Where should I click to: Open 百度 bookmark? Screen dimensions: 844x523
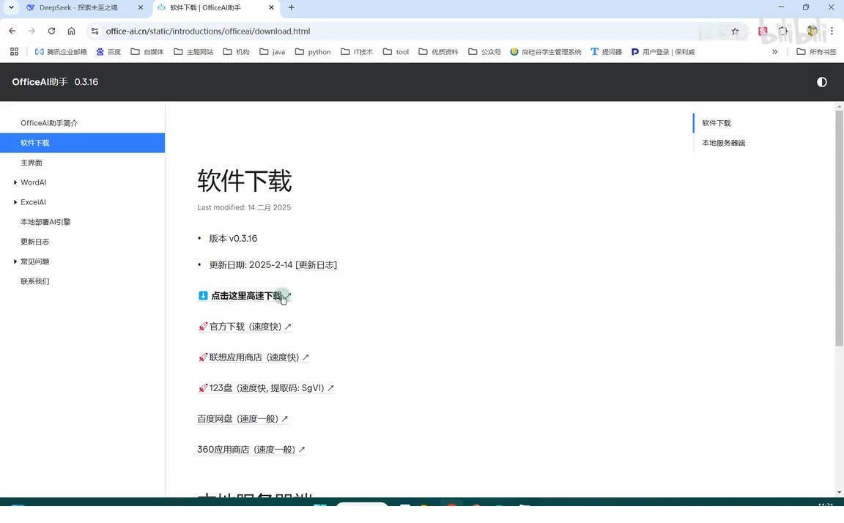click(x=108, y=52)
